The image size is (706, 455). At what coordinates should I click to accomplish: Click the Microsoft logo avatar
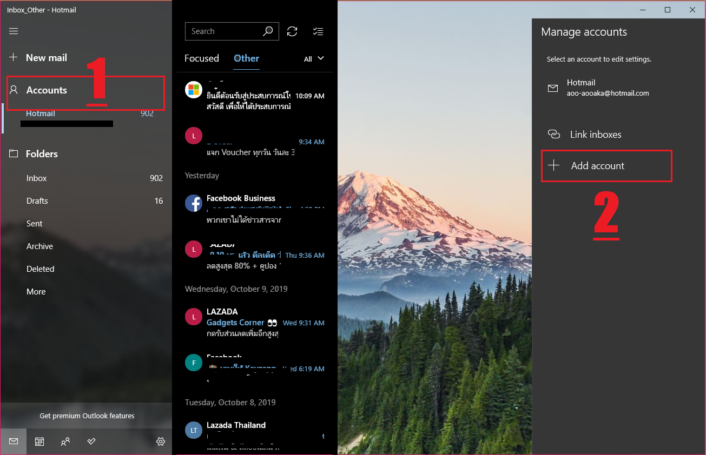[194, 90]
